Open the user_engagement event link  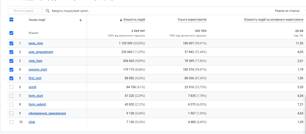click(41, 52)
